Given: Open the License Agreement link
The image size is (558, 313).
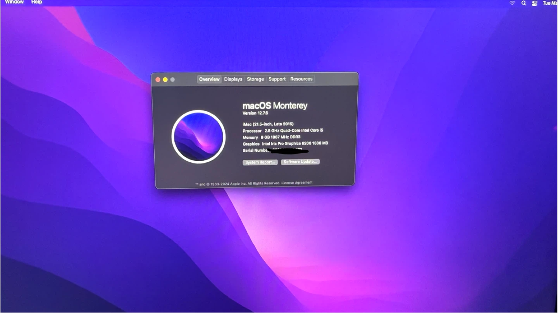Looking at the screenshot, I should pyautogui.click(x=297, y=183).
